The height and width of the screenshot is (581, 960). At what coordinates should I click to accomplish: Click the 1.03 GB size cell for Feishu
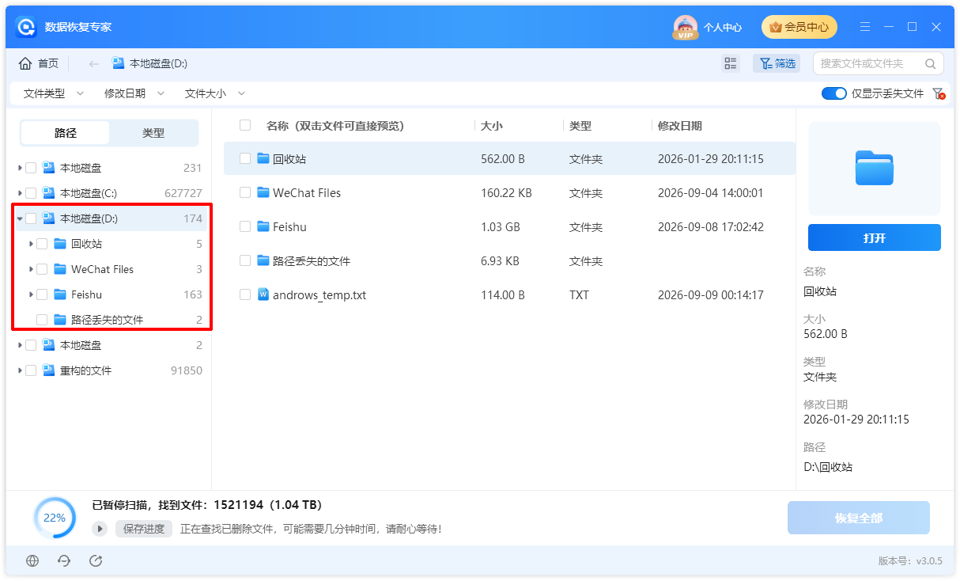coord(501,226)
